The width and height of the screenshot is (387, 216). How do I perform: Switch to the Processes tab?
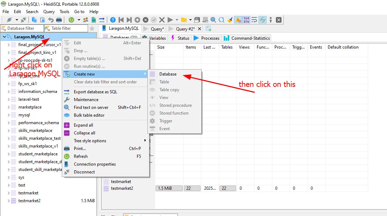point(207,38)
